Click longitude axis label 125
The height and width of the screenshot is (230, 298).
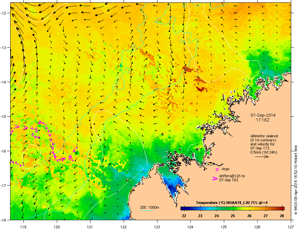coord(224,227)
